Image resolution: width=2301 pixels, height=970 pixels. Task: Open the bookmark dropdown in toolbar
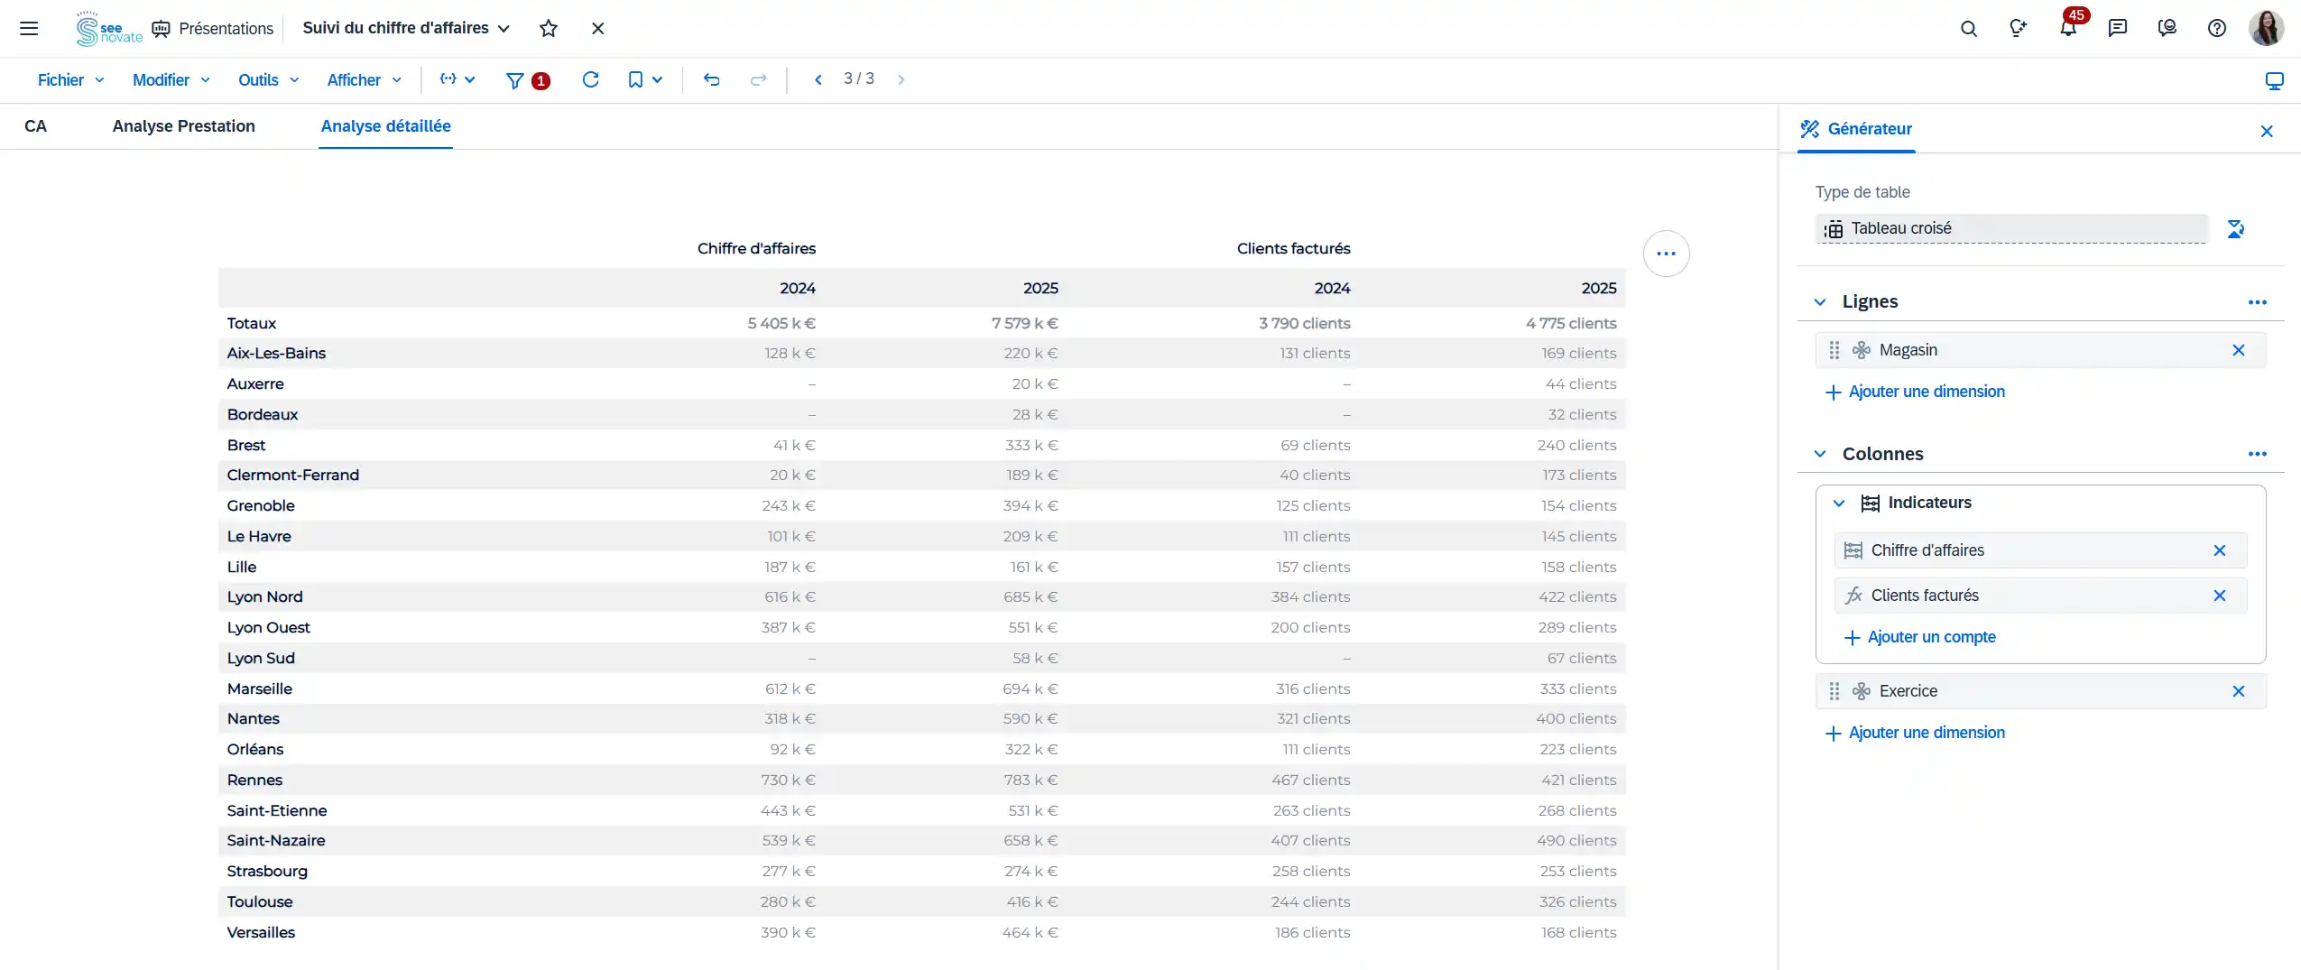coord(645,80)
